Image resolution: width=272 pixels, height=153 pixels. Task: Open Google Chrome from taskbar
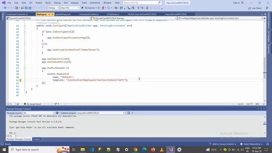135,150
